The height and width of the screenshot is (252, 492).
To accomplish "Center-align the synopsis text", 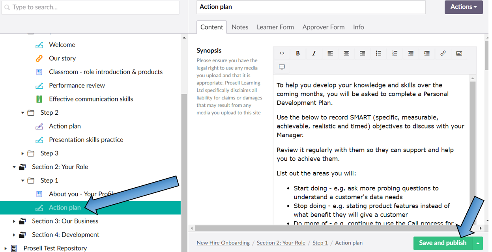I will pos(346,53).
